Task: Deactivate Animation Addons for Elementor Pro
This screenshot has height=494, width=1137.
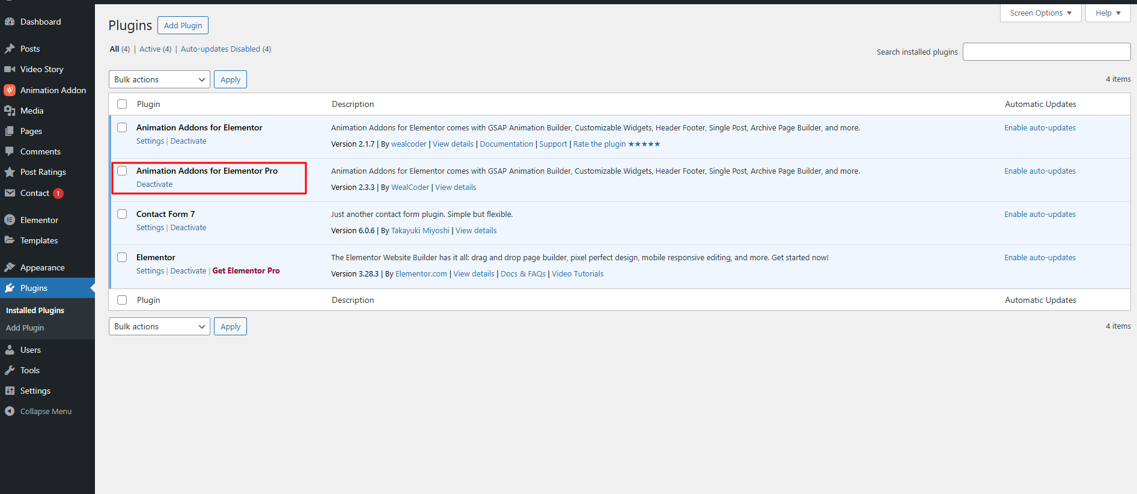Action: coord(154,184)
